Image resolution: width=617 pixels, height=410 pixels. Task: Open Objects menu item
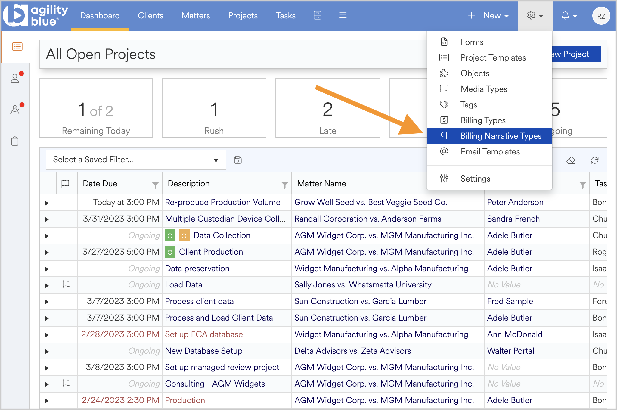(489, 73)
